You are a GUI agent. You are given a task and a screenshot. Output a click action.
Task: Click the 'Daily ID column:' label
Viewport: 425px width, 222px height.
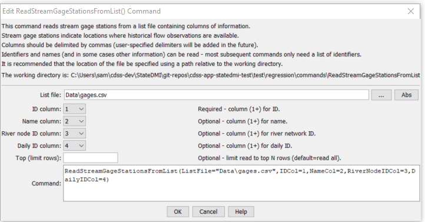click(39, 146)
